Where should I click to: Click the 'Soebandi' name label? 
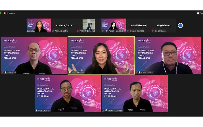click(11, 72)
